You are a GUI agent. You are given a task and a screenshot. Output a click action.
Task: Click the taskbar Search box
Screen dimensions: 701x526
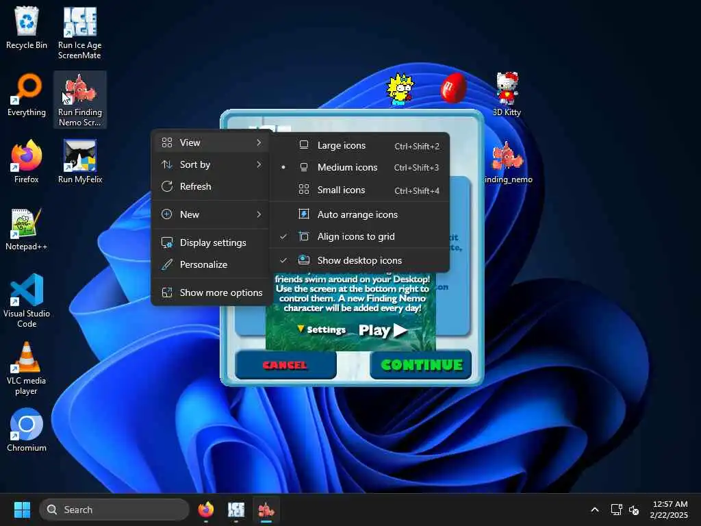(x=114, y=510)
